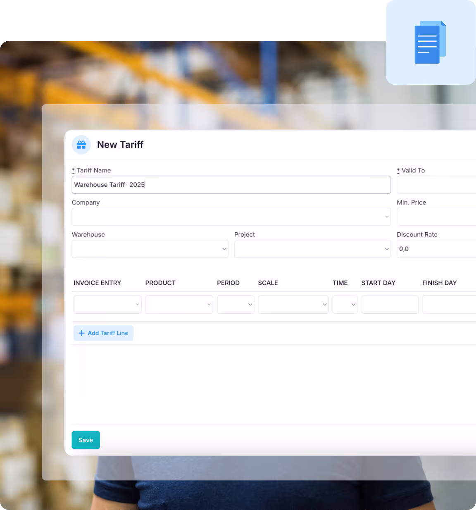Viewport: 476px width, 510px height.
Task: Click the Start Day input field
Action: click(390, 305)
